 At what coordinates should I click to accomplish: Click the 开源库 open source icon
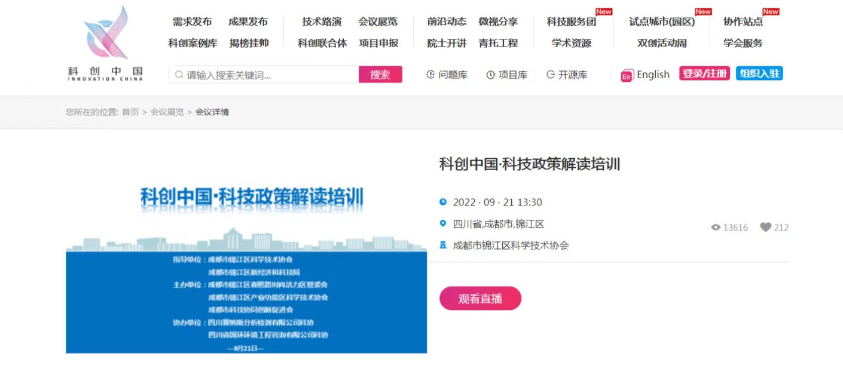(x=551, y=75)
